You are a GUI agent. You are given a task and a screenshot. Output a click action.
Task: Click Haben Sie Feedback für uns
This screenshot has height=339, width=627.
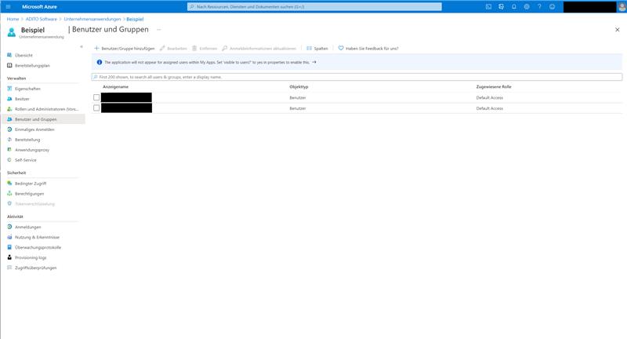click(368, 49)
